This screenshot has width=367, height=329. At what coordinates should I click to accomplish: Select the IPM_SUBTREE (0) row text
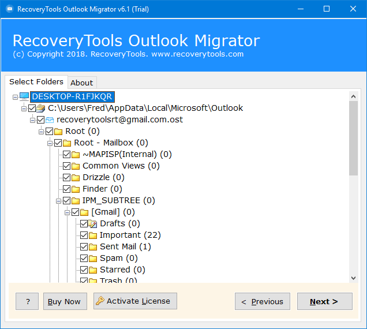tap(119, 201)
